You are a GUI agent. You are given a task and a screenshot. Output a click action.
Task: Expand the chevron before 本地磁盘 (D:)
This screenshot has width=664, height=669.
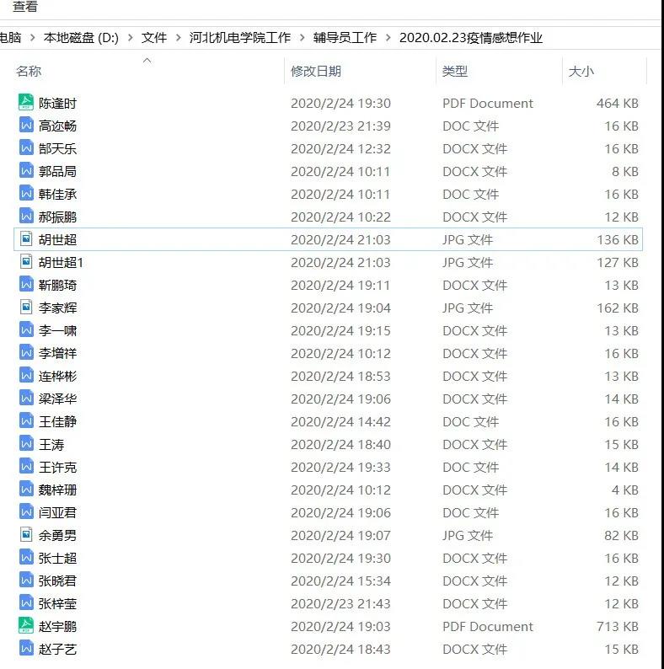(x=32, y=38)
